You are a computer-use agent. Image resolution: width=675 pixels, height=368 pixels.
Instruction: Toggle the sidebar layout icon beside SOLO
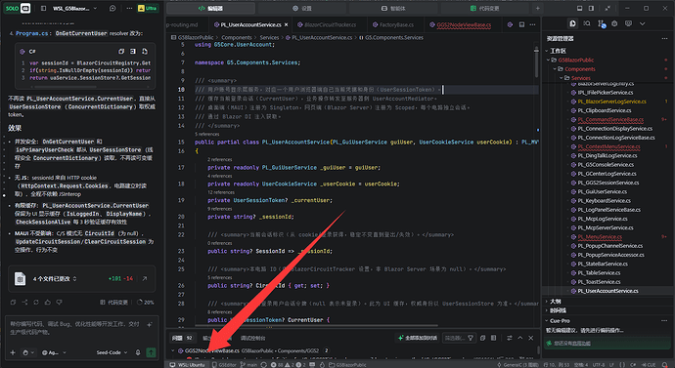click(x=43, y=8)
